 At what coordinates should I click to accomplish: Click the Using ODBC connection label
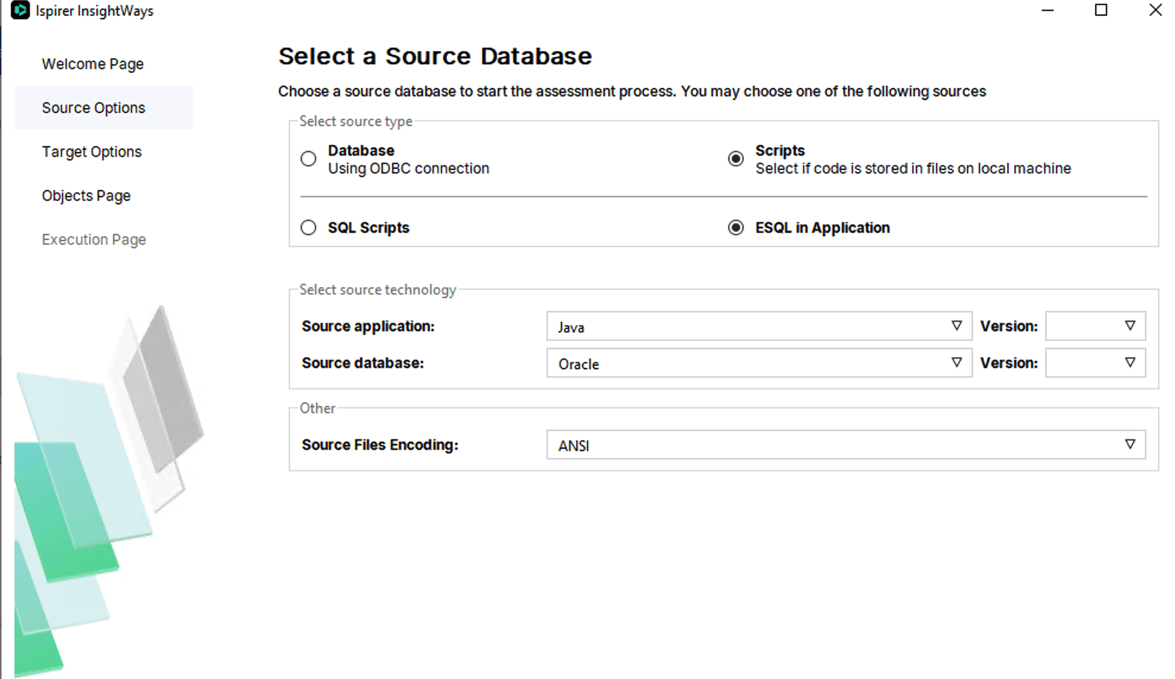(x=409, y=169)
